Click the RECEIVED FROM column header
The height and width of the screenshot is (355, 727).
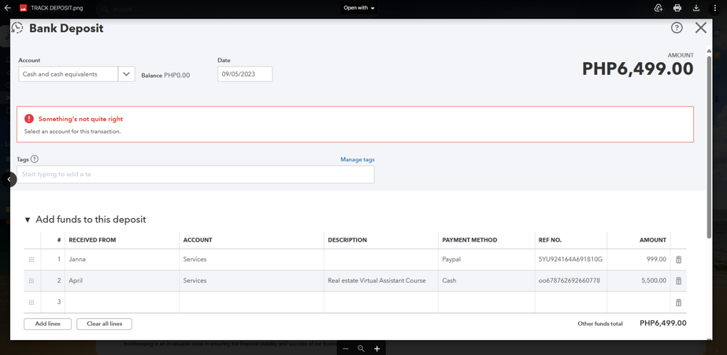click(92, 240)
